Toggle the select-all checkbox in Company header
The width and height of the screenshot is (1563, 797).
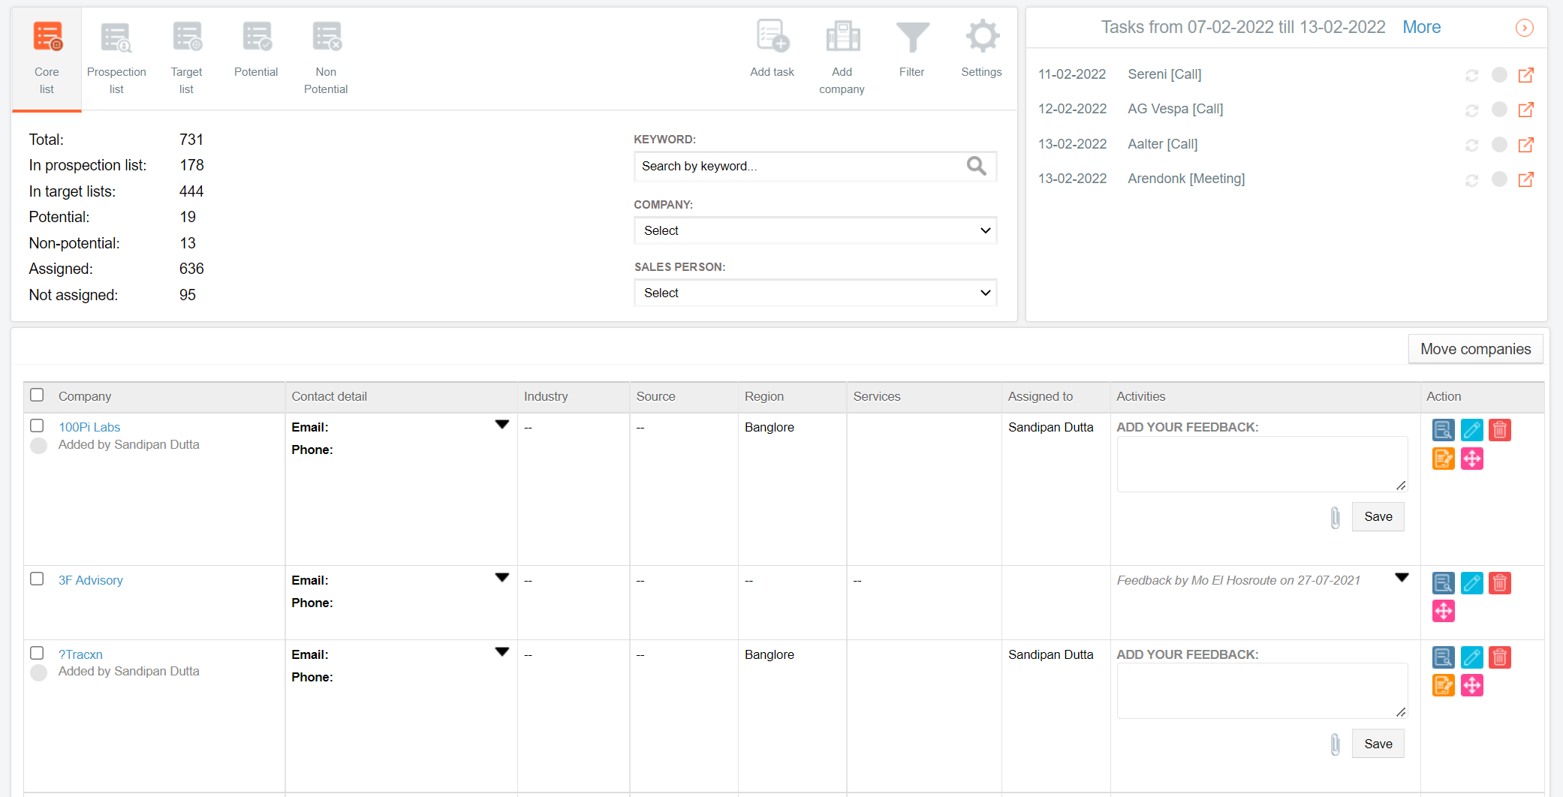click(x=37, y=395)
